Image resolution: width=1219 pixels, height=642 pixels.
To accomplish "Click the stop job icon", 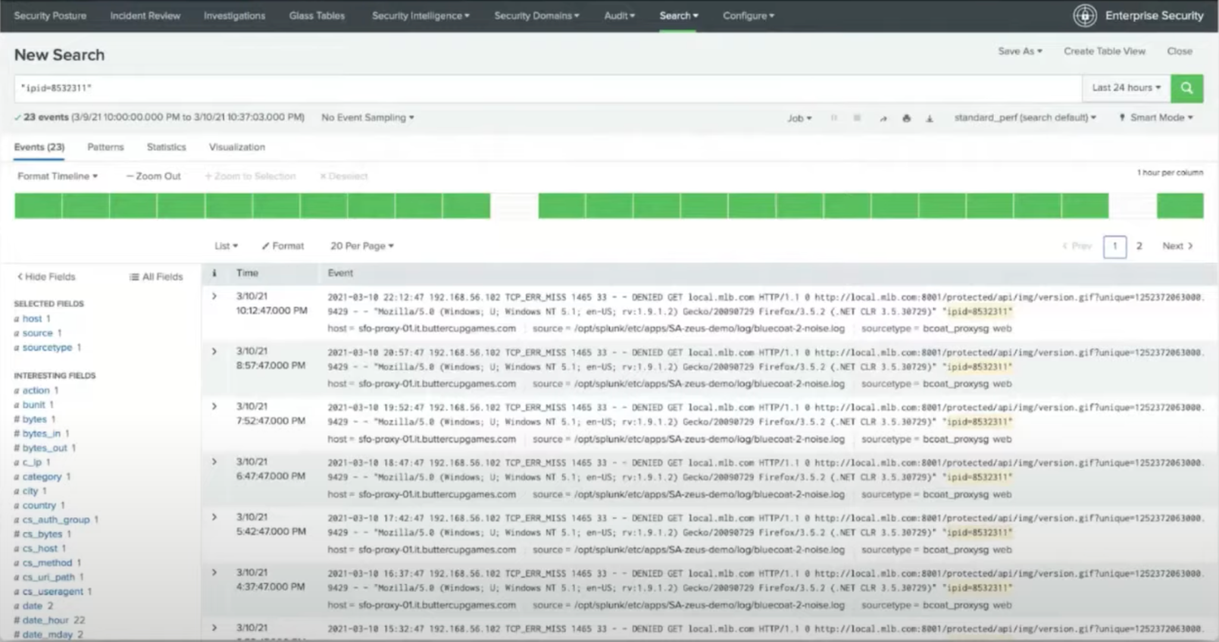I will (857, 118).
